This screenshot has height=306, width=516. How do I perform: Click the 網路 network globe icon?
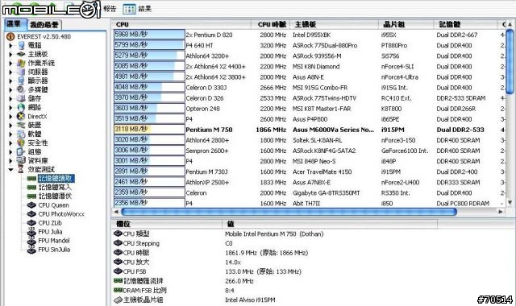coord(22,107)
